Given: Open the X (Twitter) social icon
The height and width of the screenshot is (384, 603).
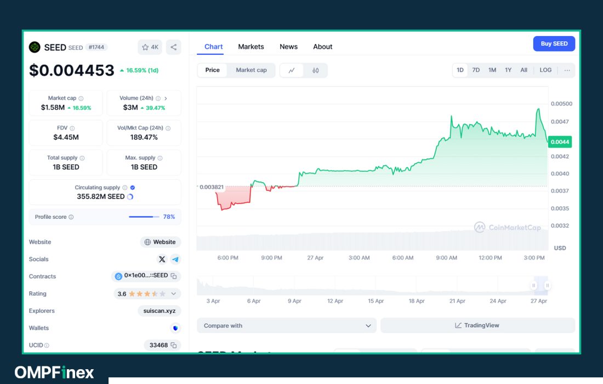Looking at the screenshot, I should [162, 259].
